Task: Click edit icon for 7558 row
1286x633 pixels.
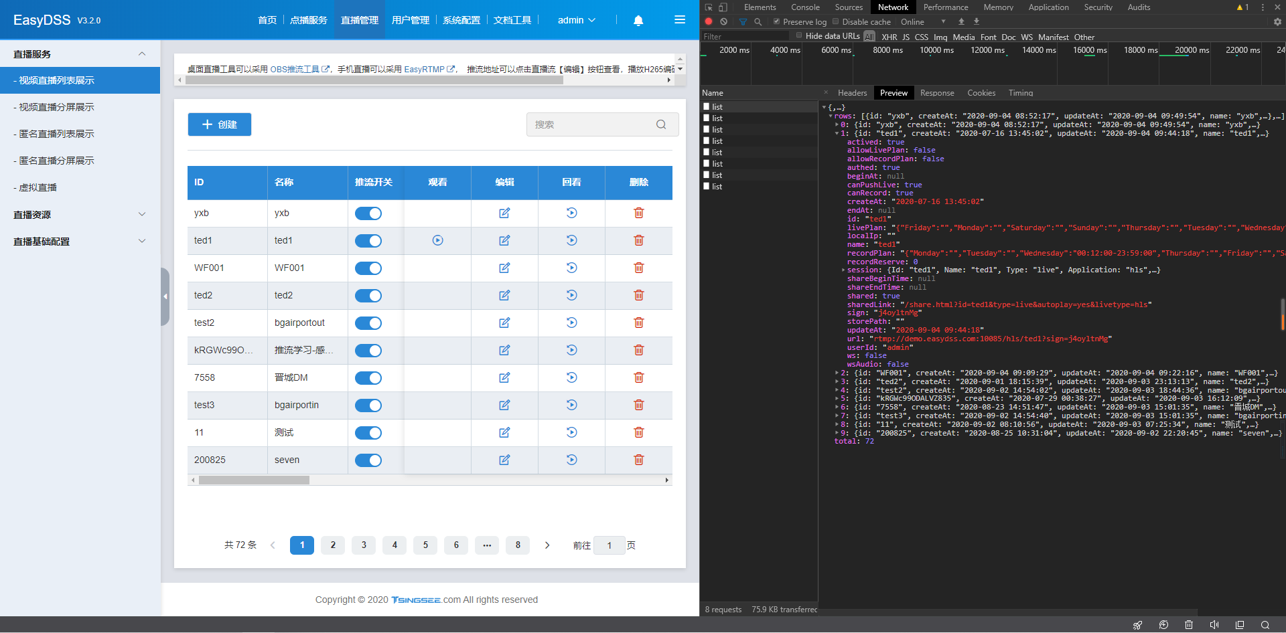Action: tap(504, 377)
